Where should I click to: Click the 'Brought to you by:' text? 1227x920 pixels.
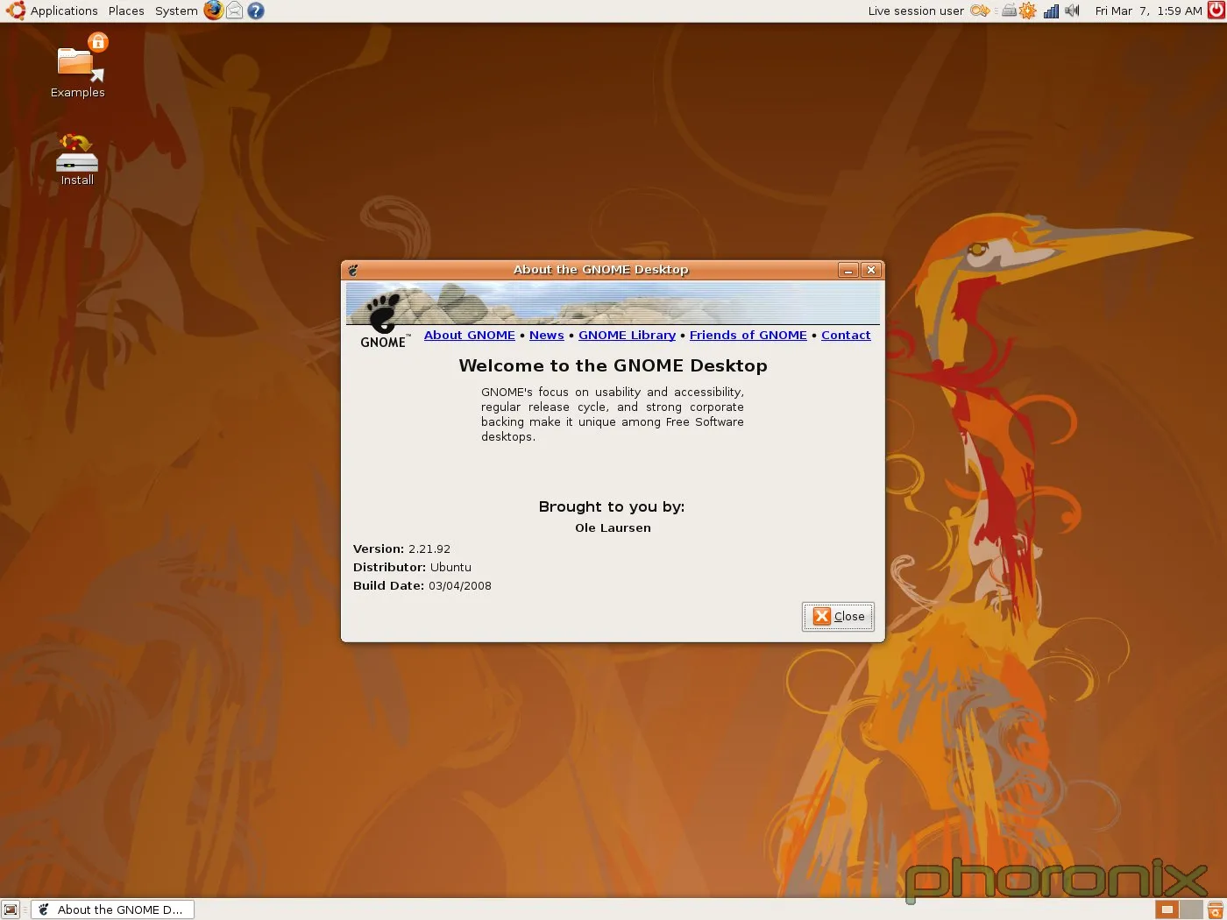(612, 506)
